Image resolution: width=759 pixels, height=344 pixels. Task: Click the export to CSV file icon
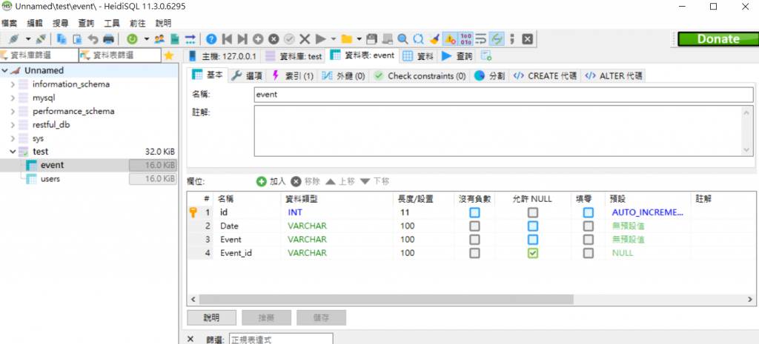pyautogui.click(x=175, y=38)
